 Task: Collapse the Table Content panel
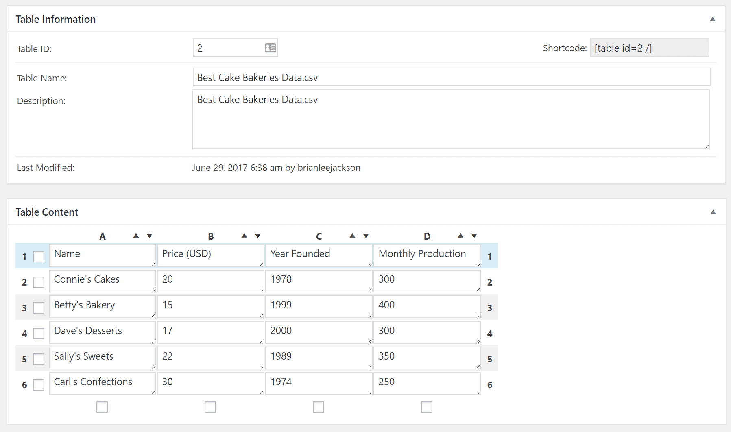[713, 212]
